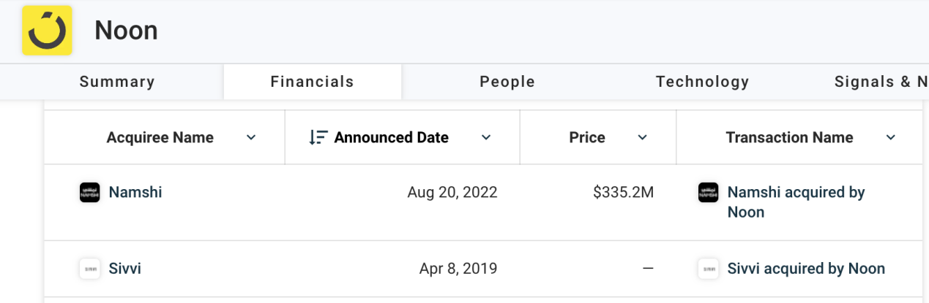Open the "Namshi acquired by Noon" transaction
The width and height of the screenshot is (929, 303).
796,202
